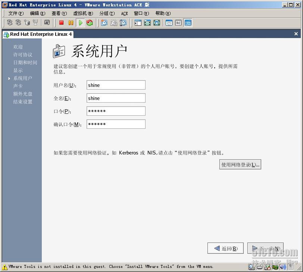Open the ACE menu
The image size is (303, 272).
[x=125, y=13]
